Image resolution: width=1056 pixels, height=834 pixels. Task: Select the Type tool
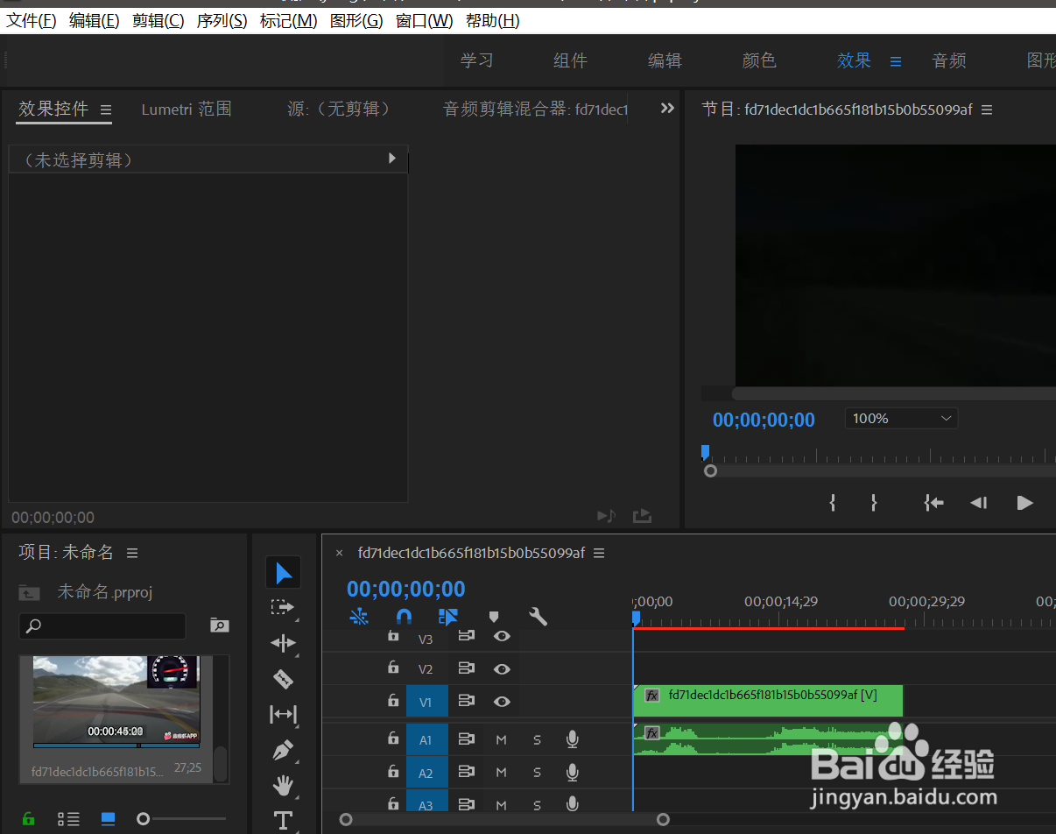click(x=283, y=820)
